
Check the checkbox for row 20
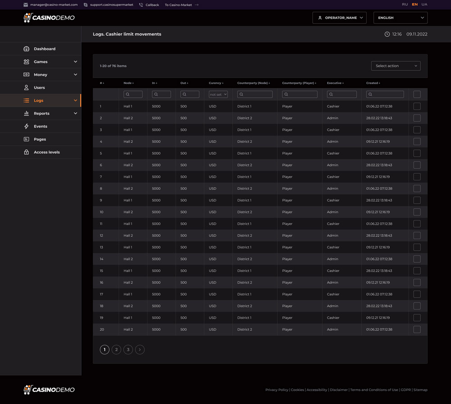click(417, 330)
